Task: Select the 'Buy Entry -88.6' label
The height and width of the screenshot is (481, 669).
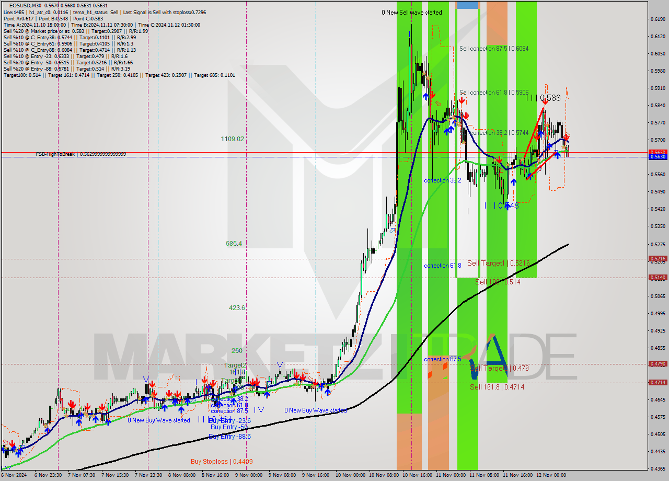Action: tap(229, 437)
